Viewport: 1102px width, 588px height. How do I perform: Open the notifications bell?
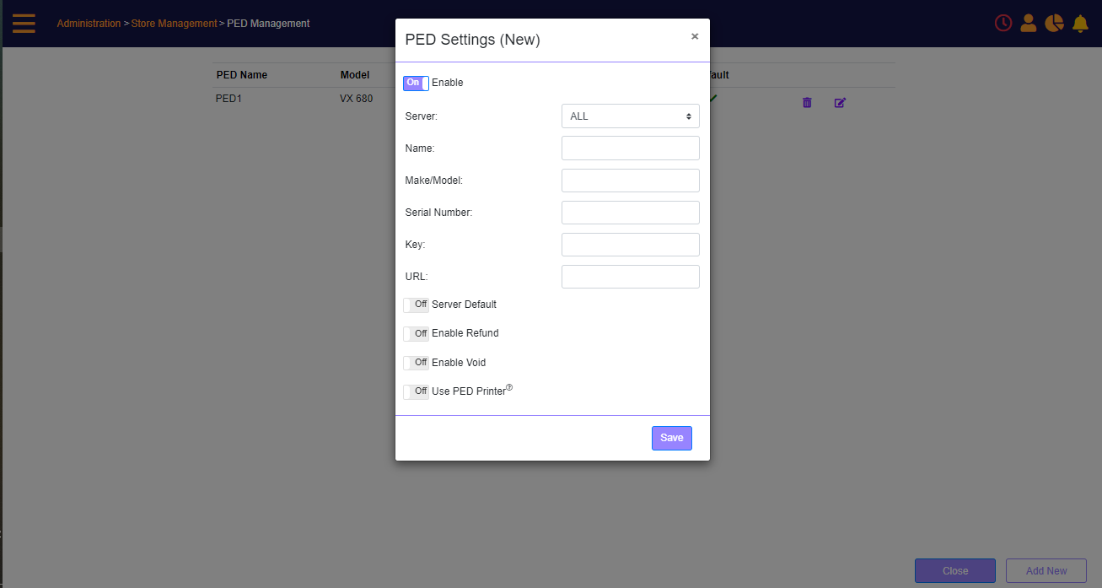tap(1080, 24)
